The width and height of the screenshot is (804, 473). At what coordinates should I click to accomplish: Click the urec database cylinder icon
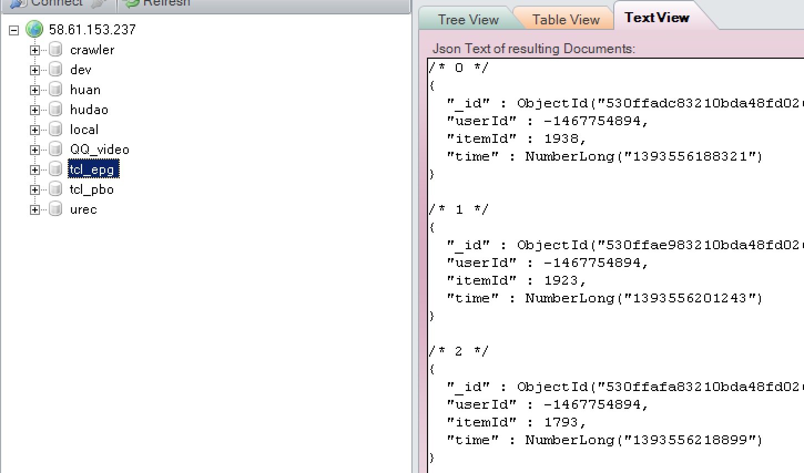pos(55,209)
